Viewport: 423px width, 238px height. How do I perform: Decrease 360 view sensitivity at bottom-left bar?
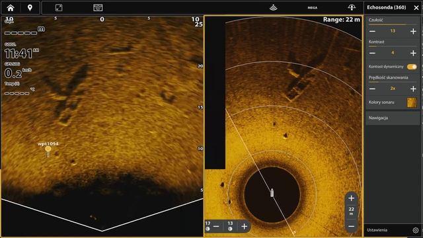point(216,226)
